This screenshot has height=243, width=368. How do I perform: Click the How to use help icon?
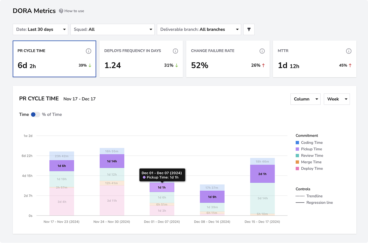click(61, 11)
